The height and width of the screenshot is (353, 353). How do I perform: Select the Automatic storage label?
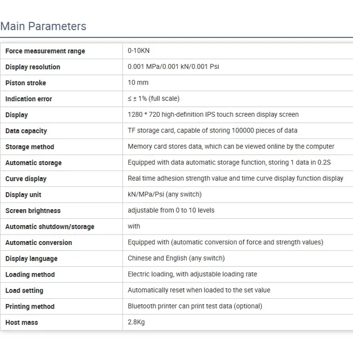(x=33, y=163)
